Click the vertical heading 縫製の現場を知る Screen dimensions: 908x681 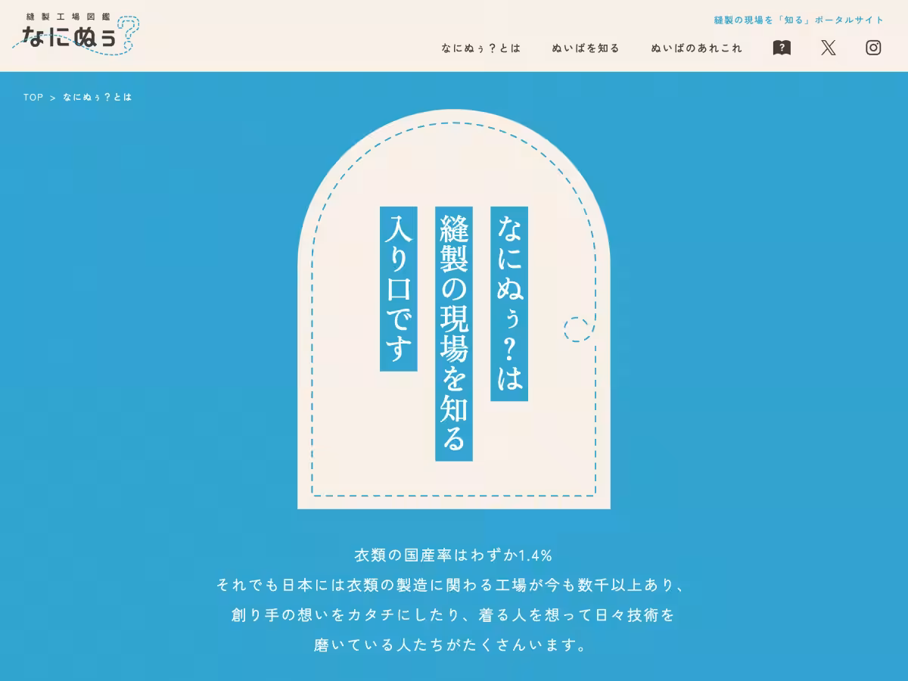454,334
